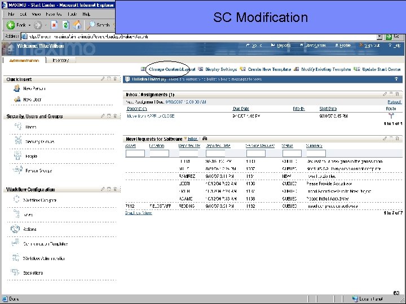Click the binoculars search icon
406x304 pixels.
coord(205,138)
